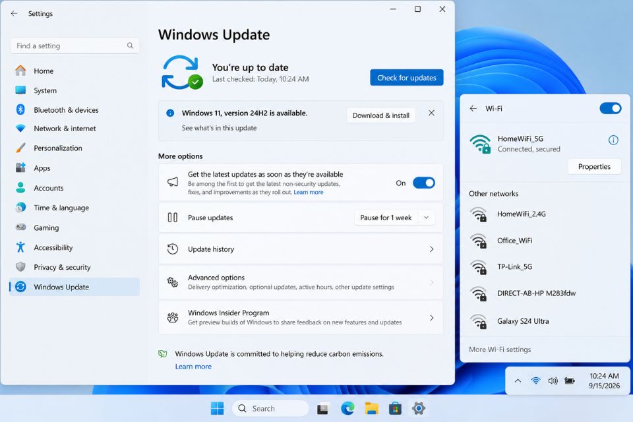Open Advanced options row

click(x=301, y=282)
